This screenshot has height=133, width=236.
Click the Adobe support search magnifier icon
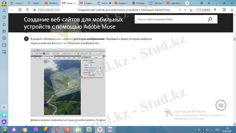click(x=210, y=20)
